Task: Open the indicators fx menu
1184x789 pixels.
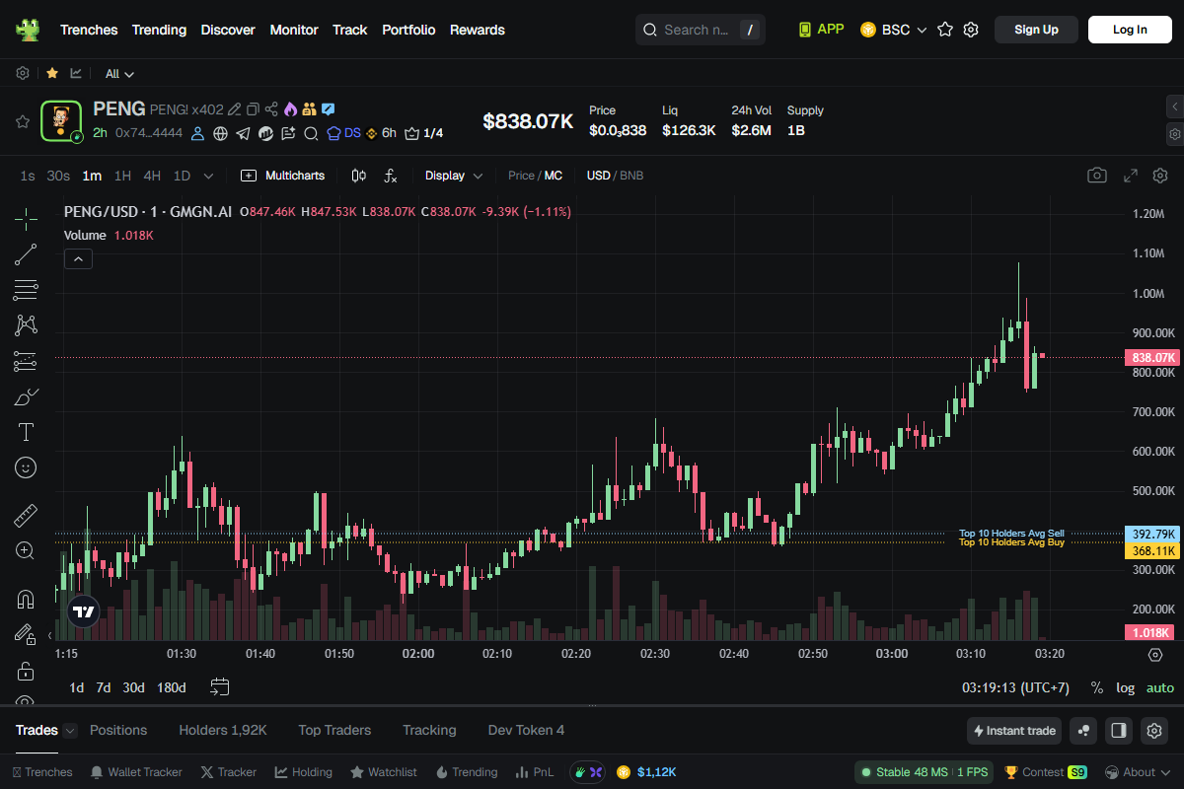Action: 391,176
